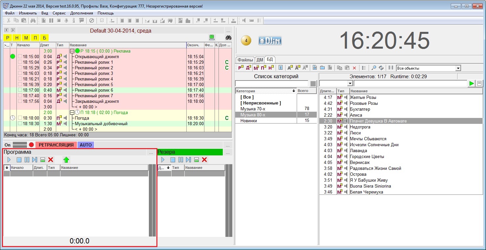Play the Программа player
Image resolution: width=486 pixels, height=250 pixels.
tap(9, 160)
